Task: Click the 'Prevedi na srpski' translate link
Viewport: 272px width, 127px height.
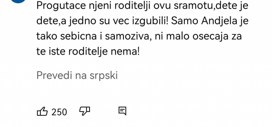Action: coord(77,75)
